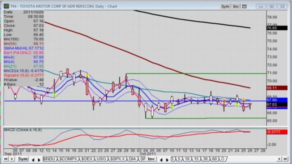Click the 67.60 blue price label on axis
Screen dimensions: 292x164
(277, 100)
